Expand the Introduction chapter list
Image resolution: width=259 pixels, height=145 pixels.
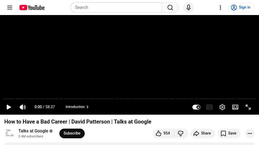[x=77, y=107]
